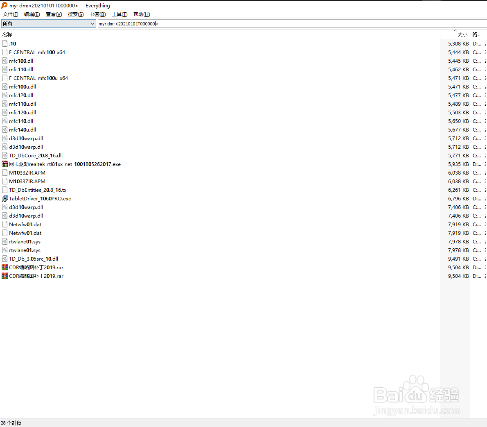This screenshot has height=427, width=487.
Task: Select file name TD_Db_3.05src_10.dll
Action: (34, 259)
